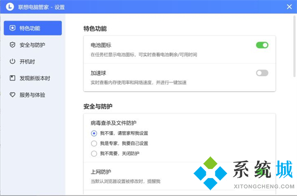Open the 服务与体验 sidebar item
This screenshot has width=297, height=196.
(x=33, y=94)
